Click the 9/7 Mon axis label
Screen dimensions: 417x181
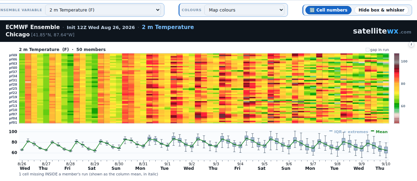point(311,166)
